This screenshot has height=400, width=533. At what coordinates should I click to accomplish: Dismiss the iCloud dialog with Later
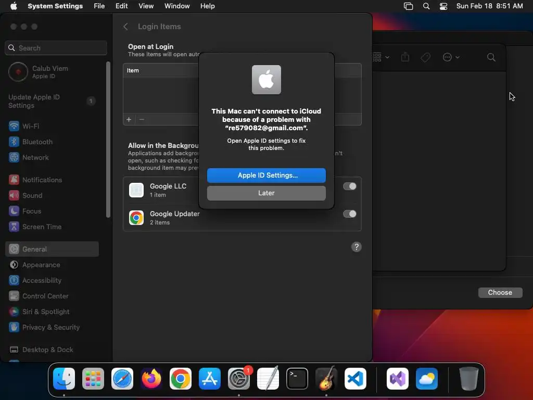click(x=266, y=193)
